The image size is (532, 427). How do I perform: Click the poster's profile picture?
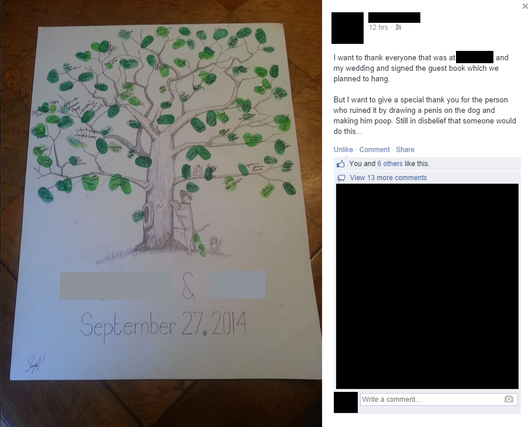(x=347, y=28)
